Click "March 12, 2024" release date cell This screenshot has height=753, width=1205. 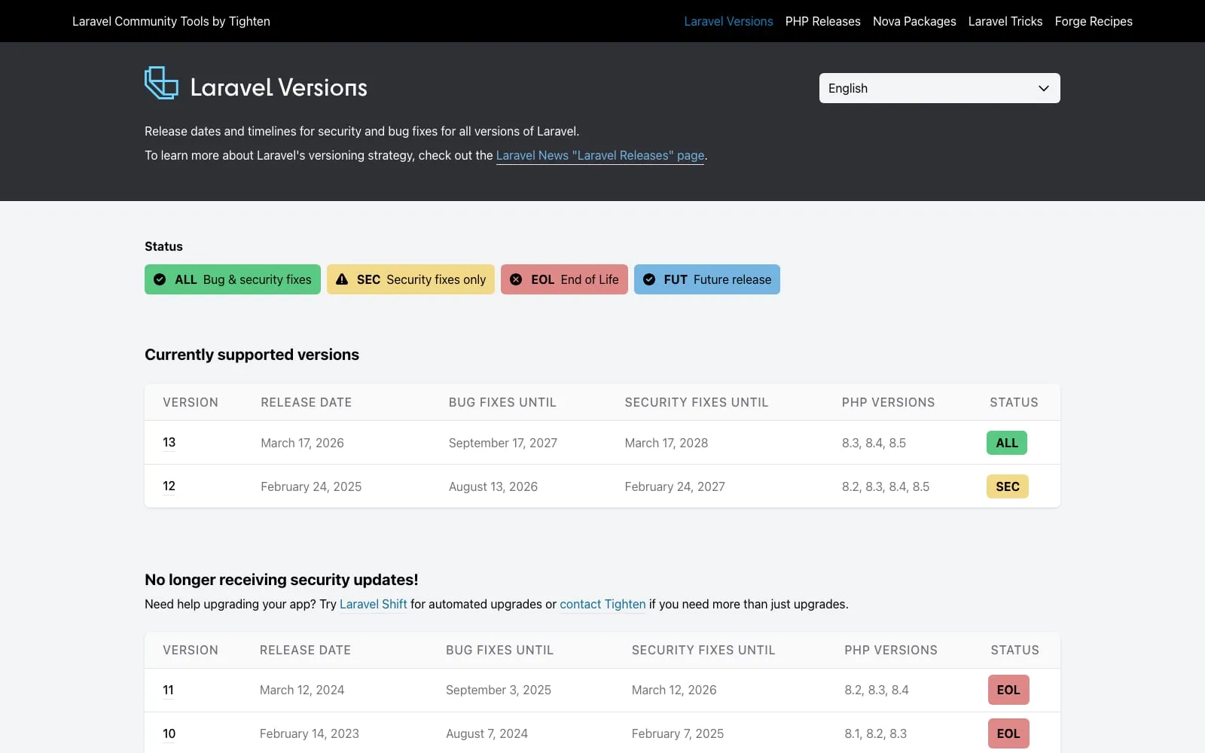coord(302,690)
